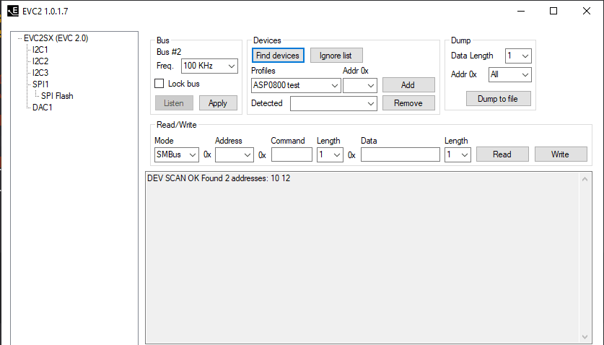The width and height of the screenshot is (604, 345).
Task: Select DAC1 in the device tree
Action: 43,108
